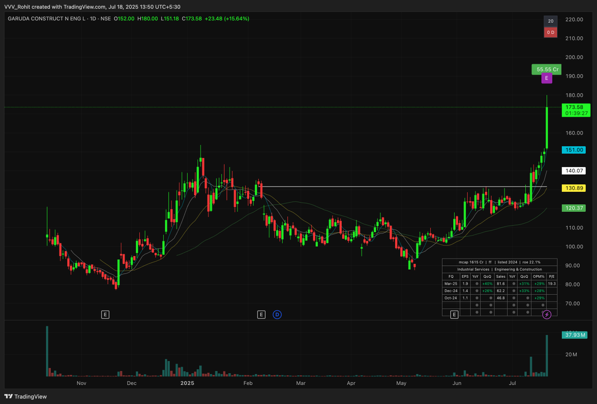
Task: Open the E earnings marker near the Feb label
Action: (x=261, y=314)
